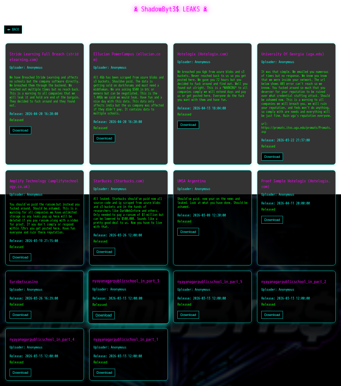Click the back arrow icon
The width and height of the screenshot is (341, 386).
pos(9,30)
